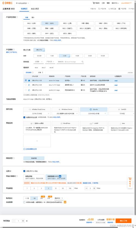Click the 产品价格 icon link in the header toolbar

[102, 9]
